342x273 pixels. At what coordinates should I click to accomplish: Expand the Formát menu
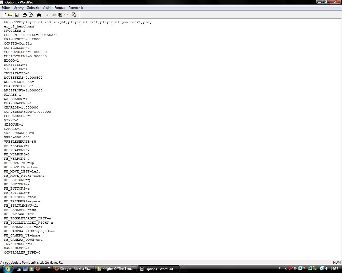point(59,8)
